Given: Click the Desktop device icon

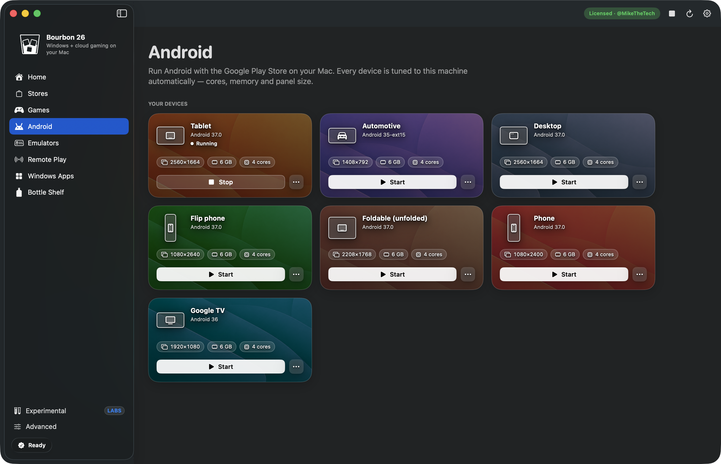Looking at the screenshot, I should 513,136.
